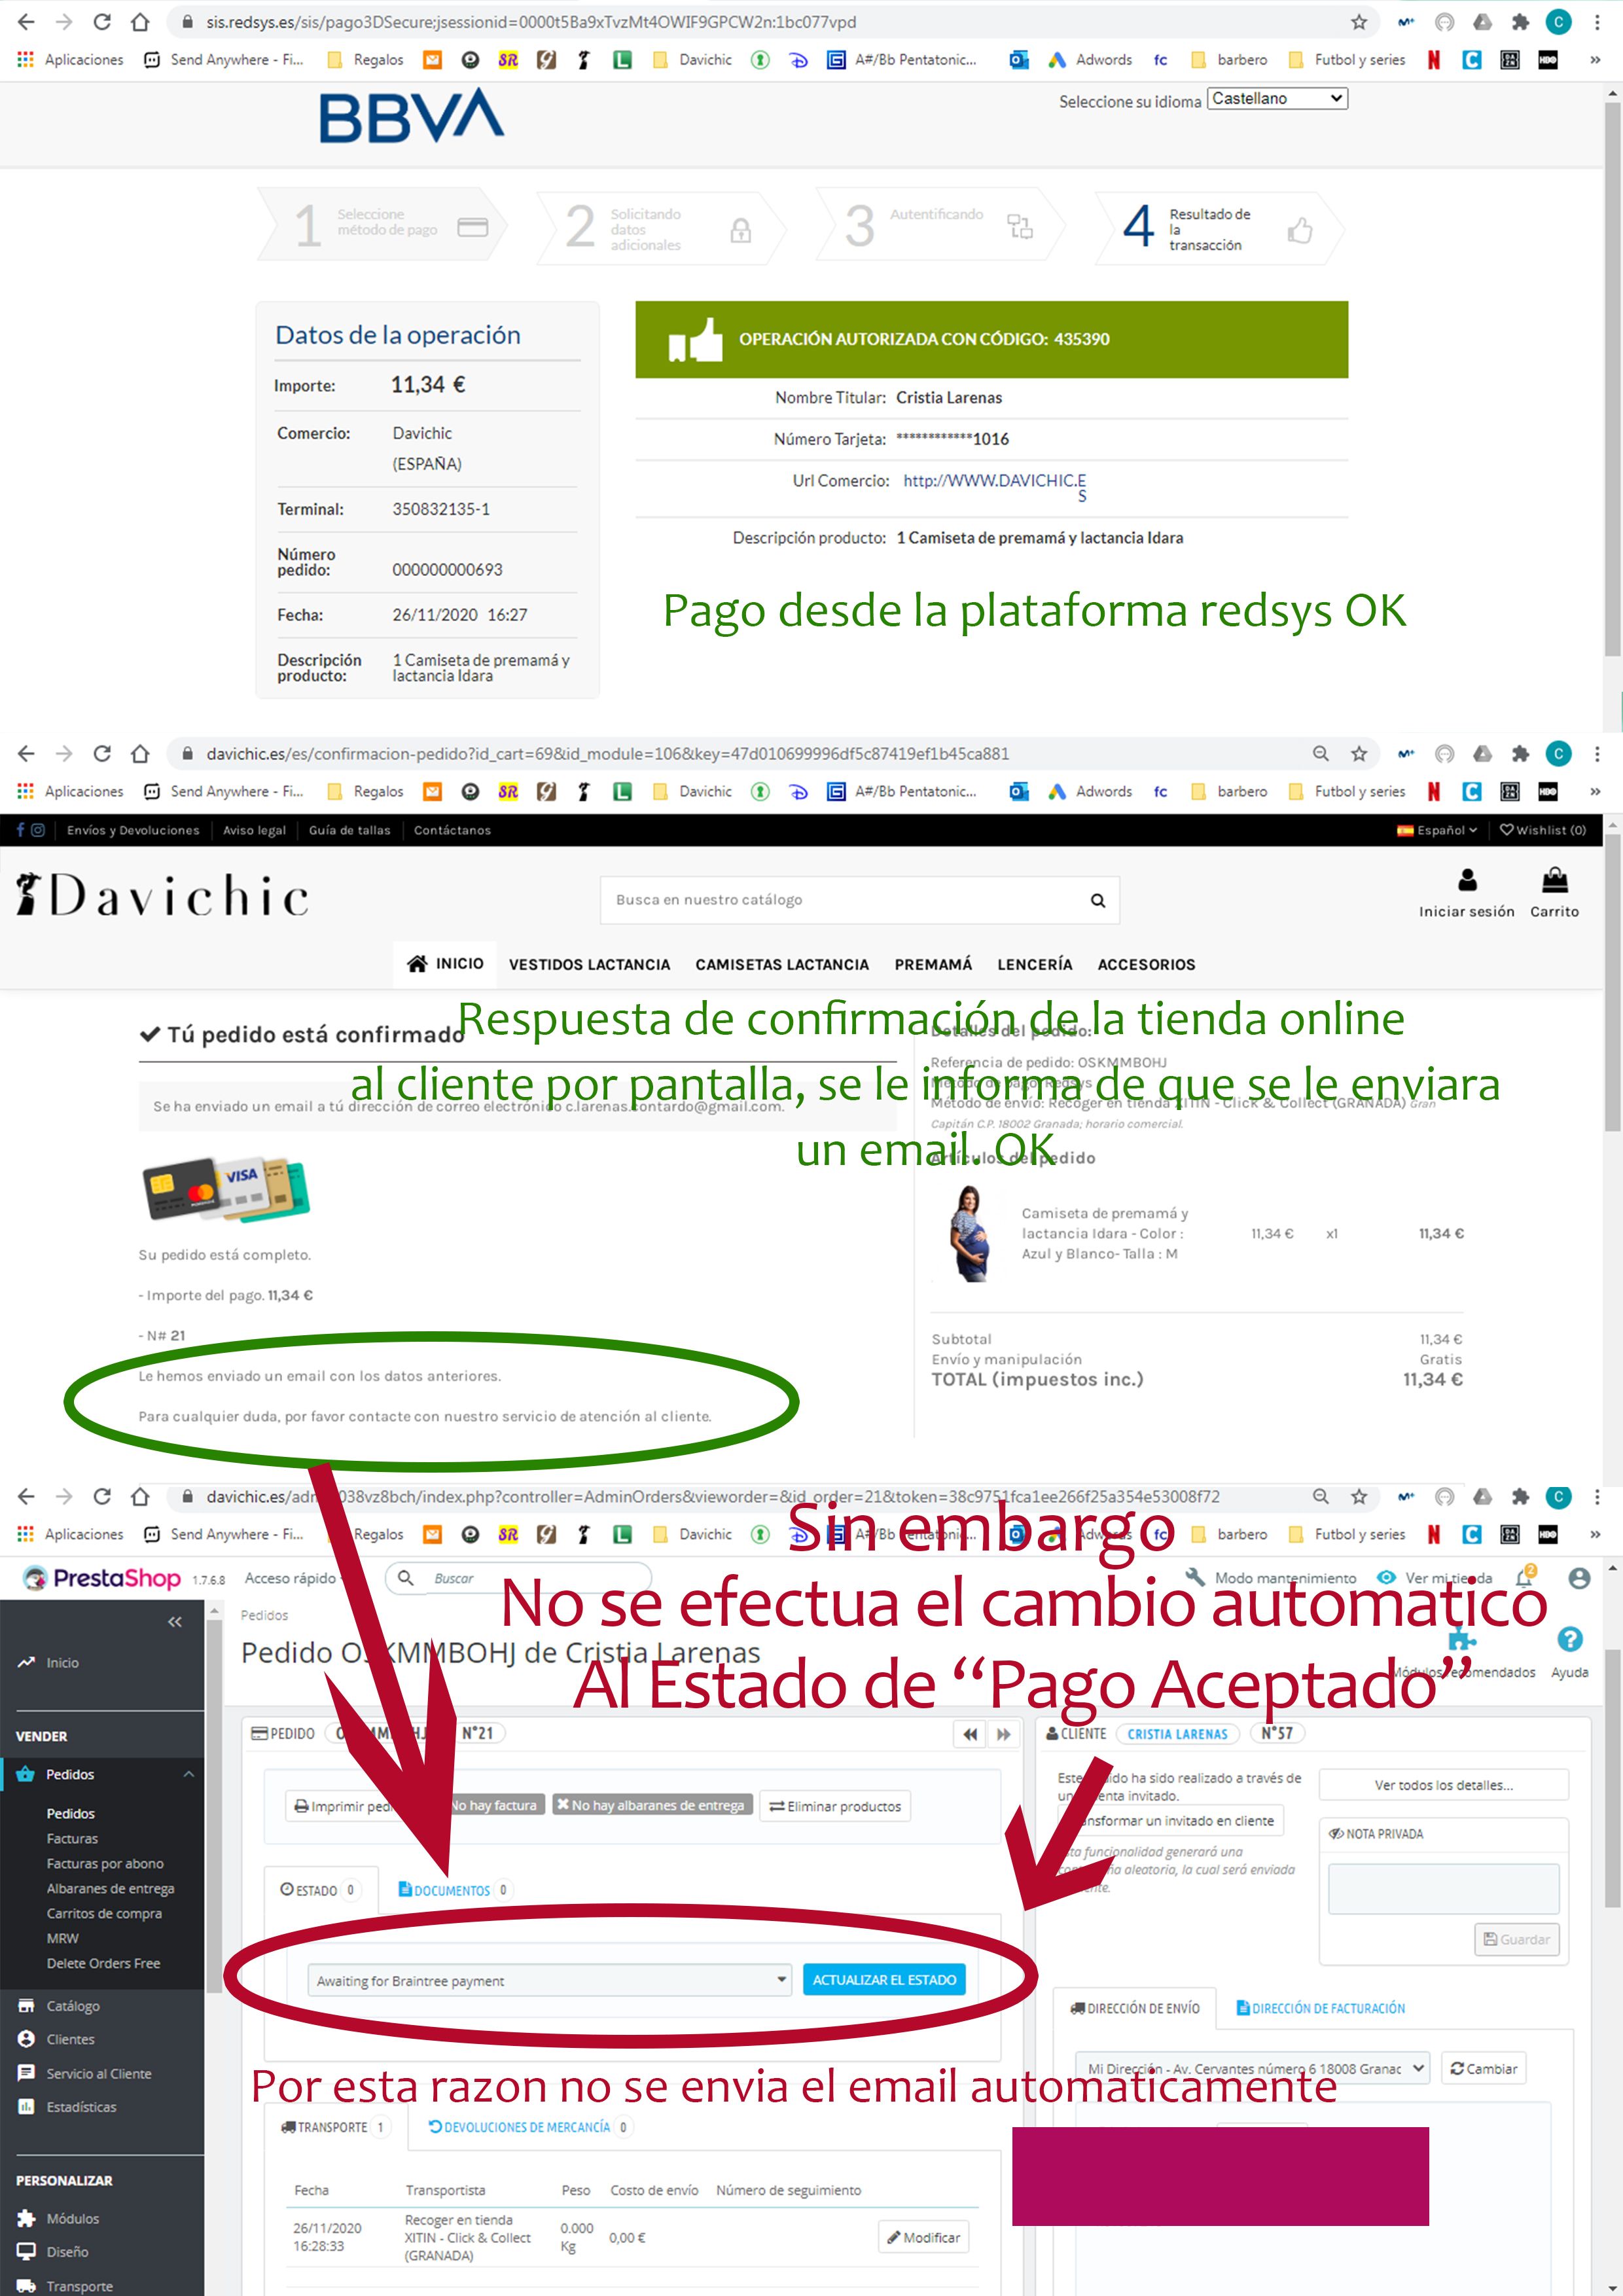Open the Carrito shopping bag icon

pyautogui.click(x=1555, y=880)
